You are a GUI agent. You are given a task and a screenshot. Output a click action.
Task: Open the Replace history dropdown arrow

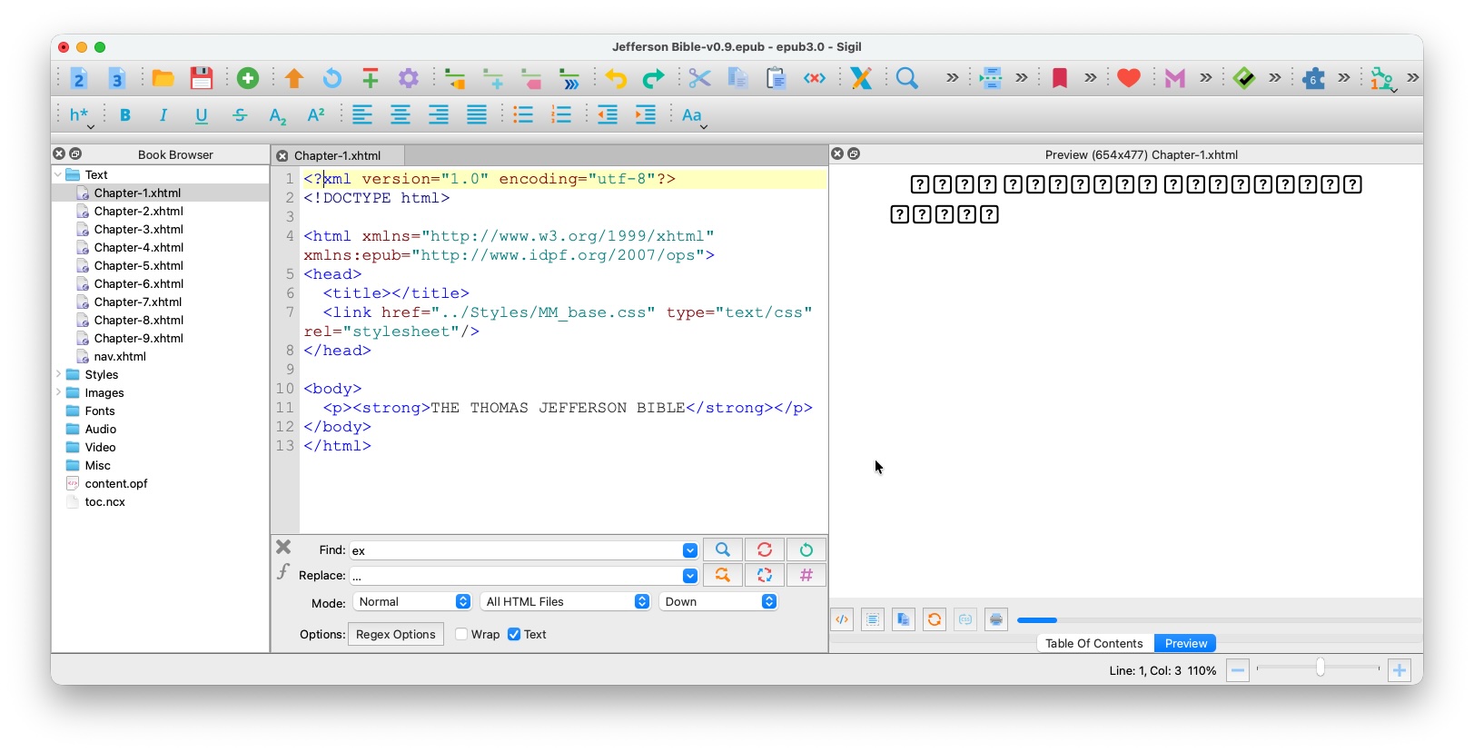point(690,576)
